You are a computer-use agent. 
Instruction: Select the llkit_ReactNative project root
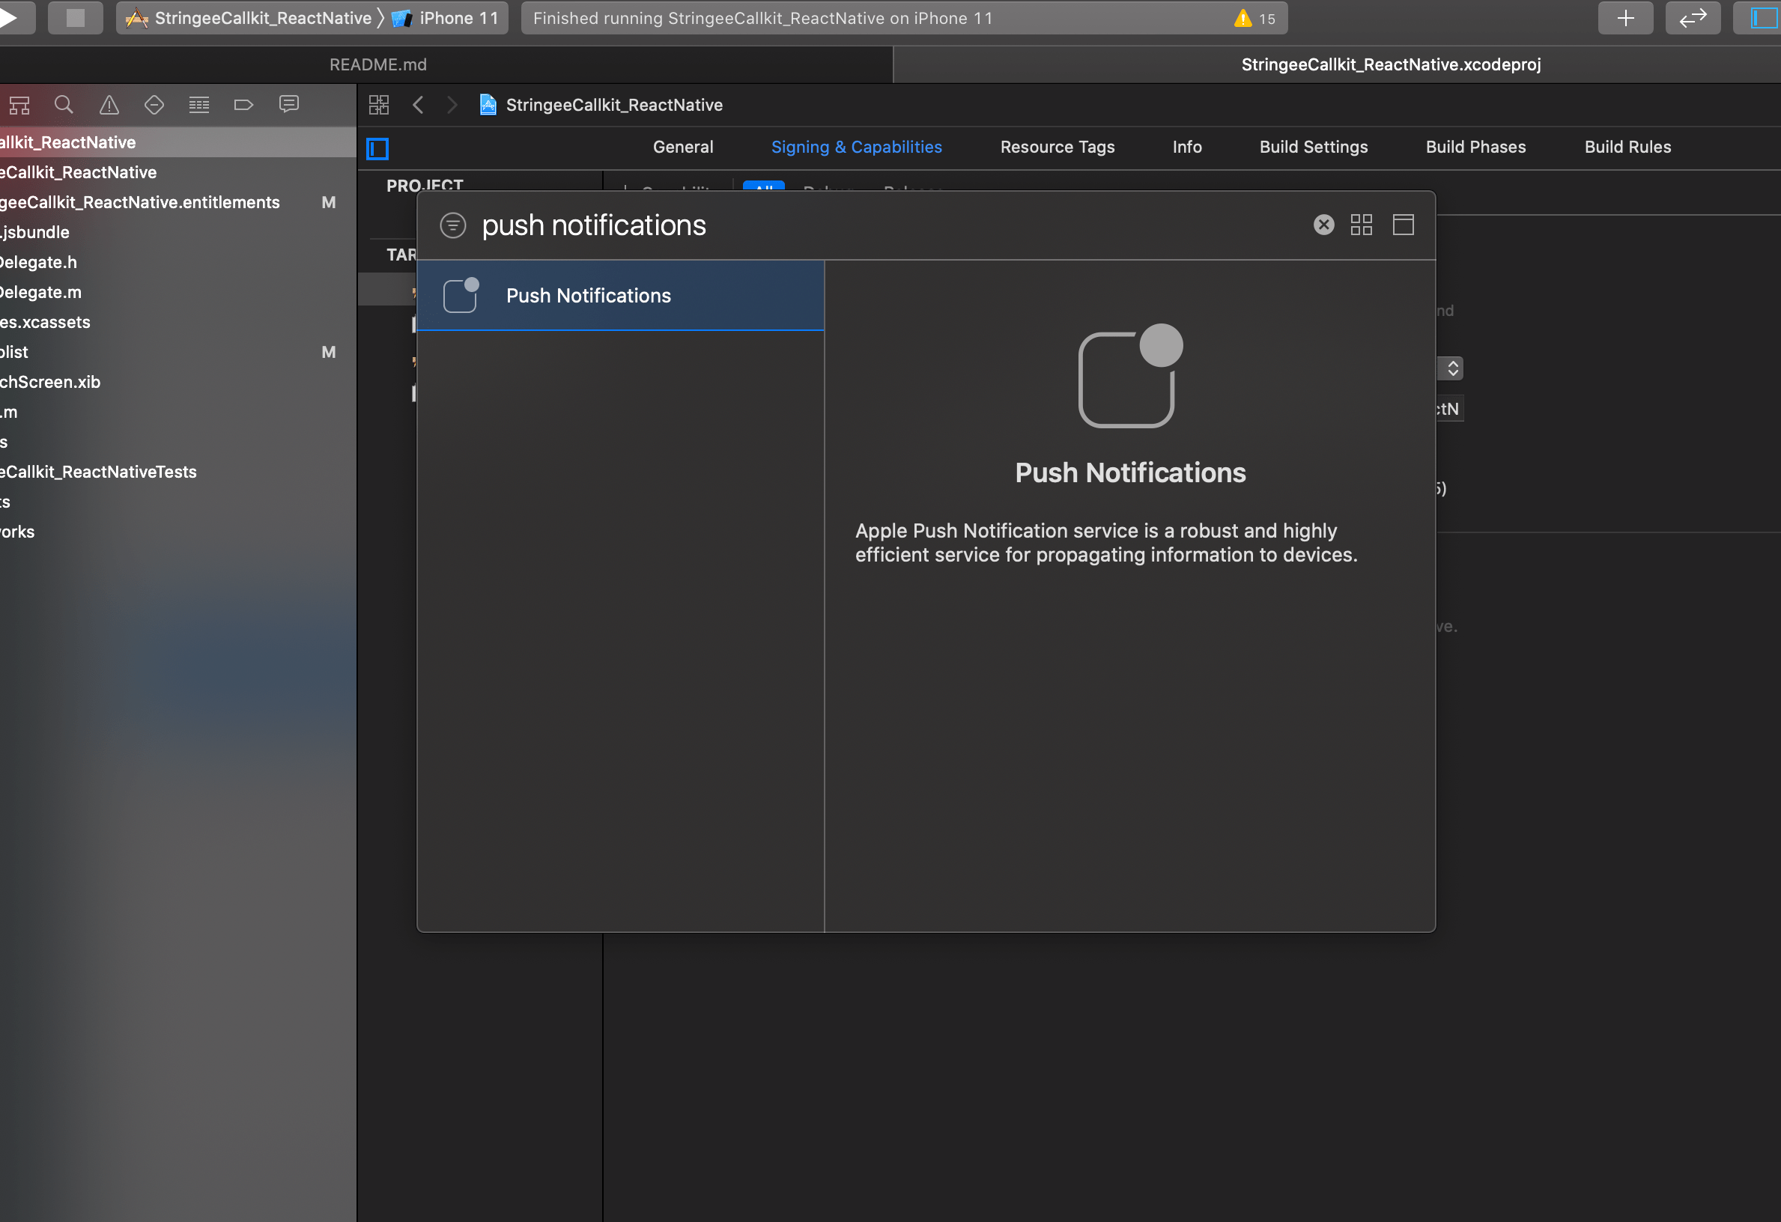[x=178, y=142]
